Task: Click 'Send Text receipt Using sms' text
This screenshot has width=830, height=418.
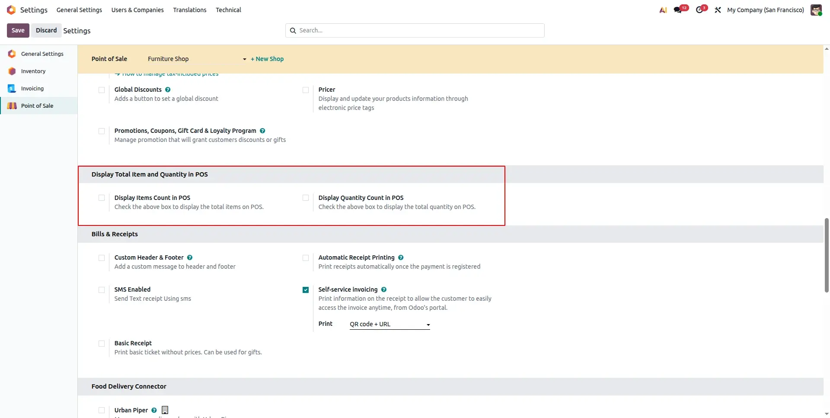Action: click(x=153, y=299)
